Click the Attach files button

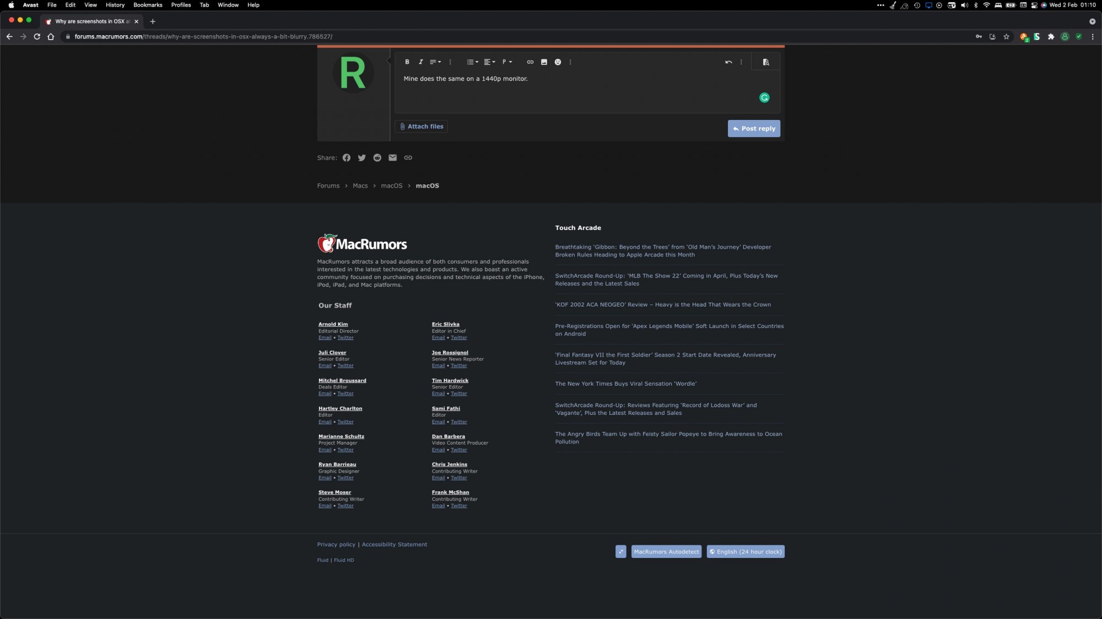click(x=421, y=127)
